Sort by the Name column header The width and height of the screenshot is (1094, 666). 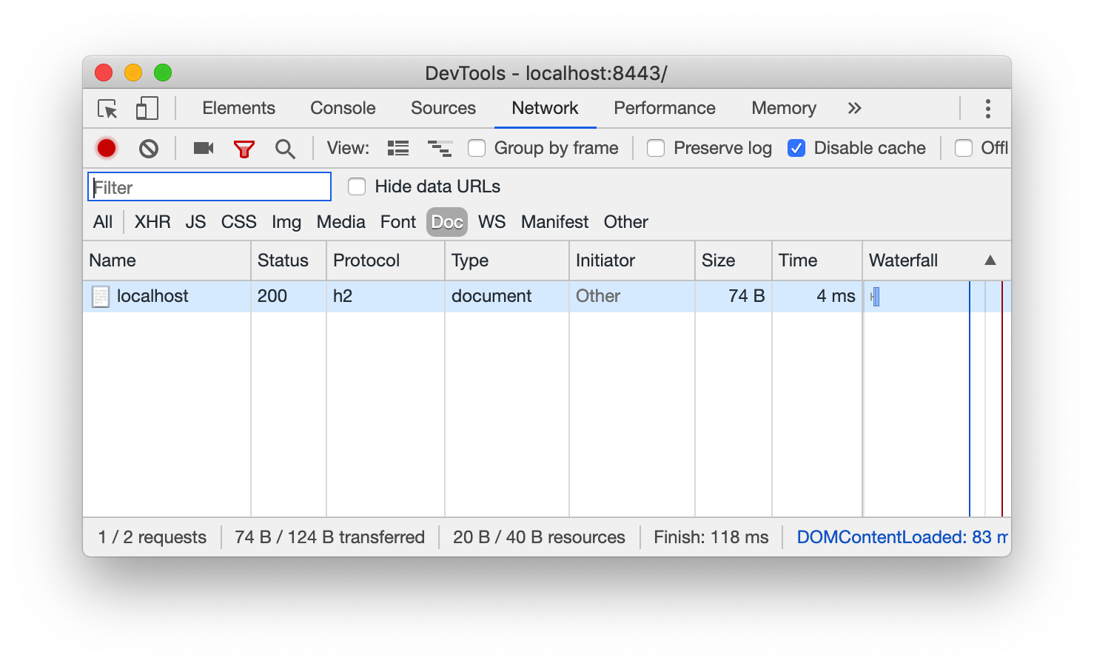click(x=167, y=260)
